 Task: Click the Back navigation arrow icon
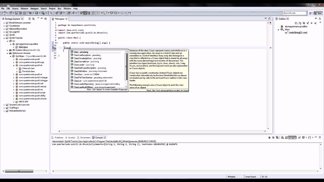click(115, 13)
